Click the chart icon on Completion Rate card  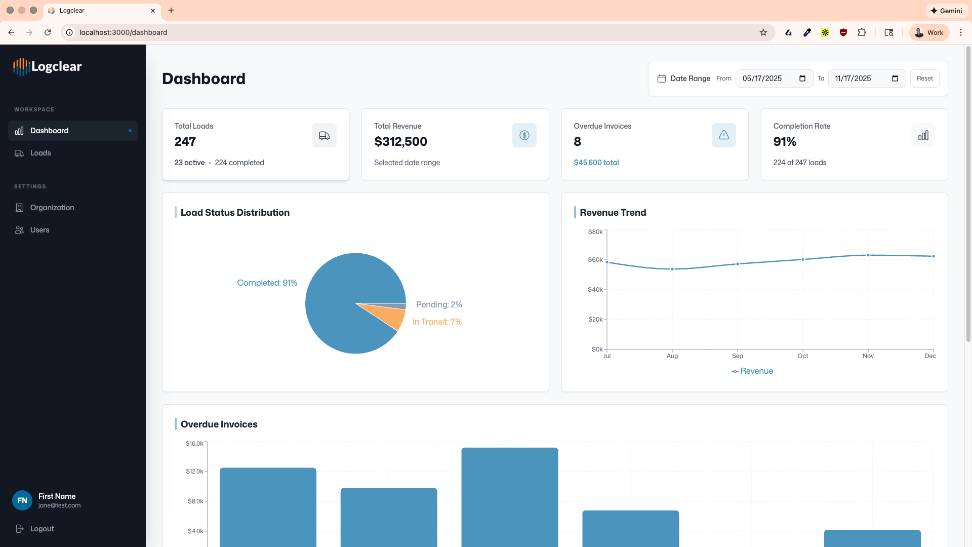(x=923, y=135)
